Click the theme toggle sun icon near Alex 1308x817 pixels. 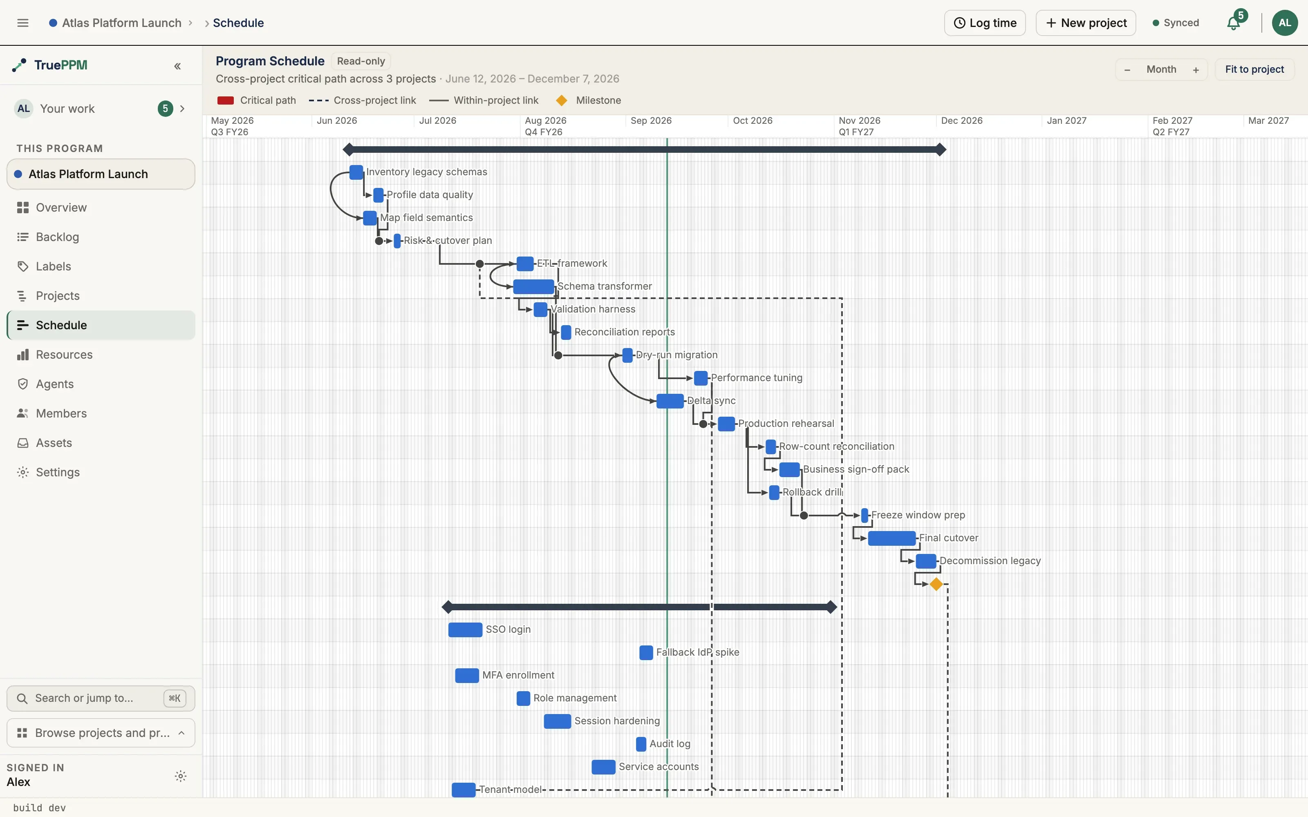point(181,777)
